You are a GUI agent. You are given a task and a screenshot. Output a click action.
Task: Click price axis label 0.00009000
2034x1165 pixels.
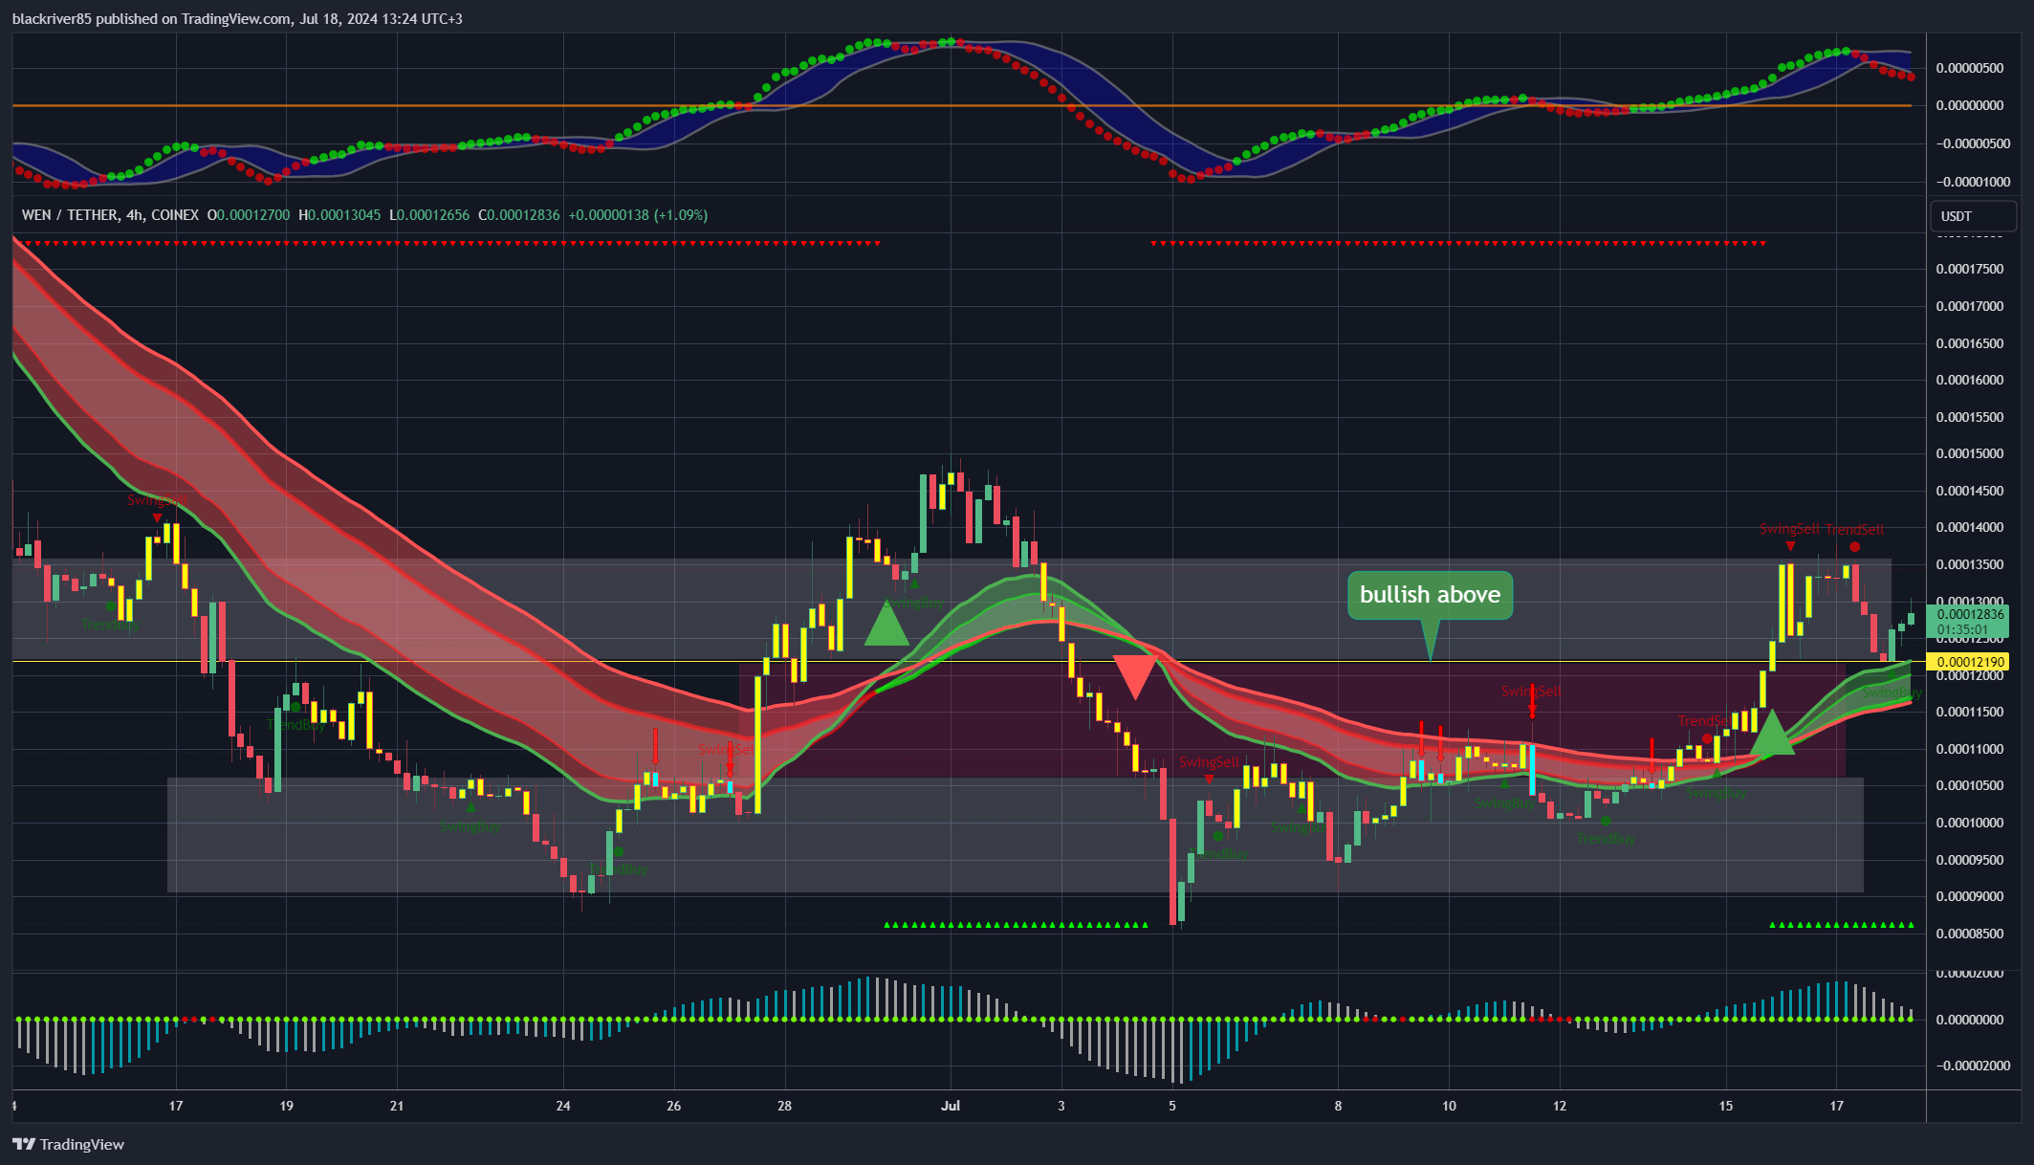point(1969,896)
